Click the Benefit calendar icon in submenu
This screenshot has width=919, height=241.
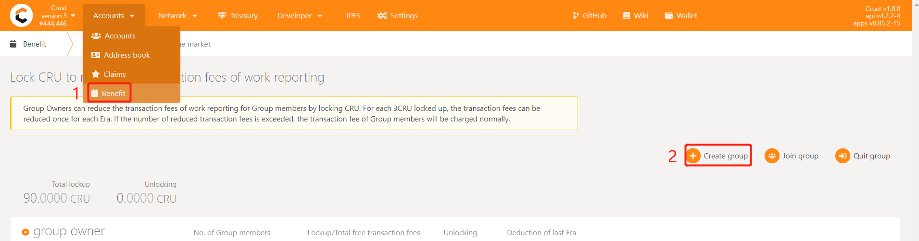pyautogui.click(x=95, y=93)
